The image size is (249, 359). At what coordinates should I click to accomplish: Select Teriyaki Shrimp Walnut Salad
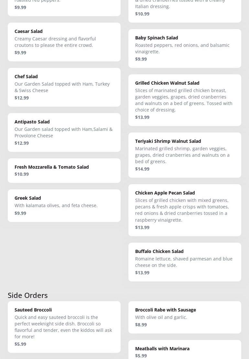tap(185, 155)
